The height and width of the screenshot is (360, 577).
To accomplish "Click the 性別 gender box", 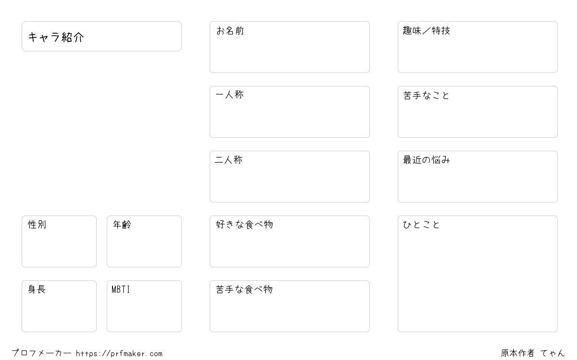I will point(59,241).
